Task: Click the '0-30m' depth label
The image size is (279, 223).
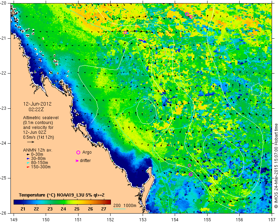Action: point(37,154)
